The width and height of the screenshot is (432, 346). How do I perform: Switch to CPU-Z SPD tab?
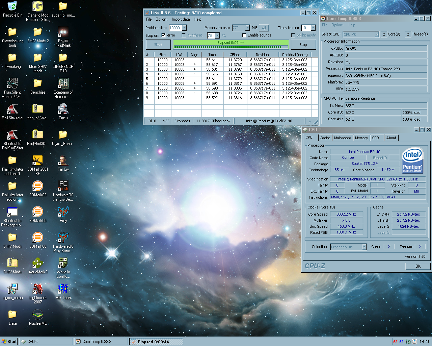click(x=375, y=138)
